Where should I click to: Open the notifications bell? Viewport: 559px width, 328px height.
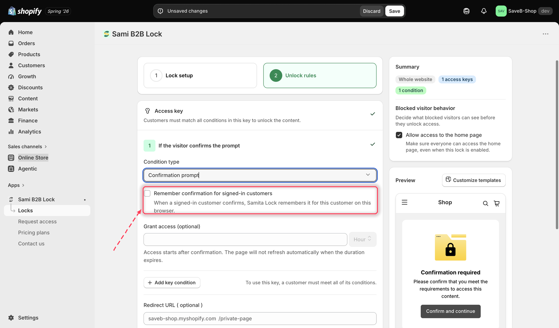[484, 11]
